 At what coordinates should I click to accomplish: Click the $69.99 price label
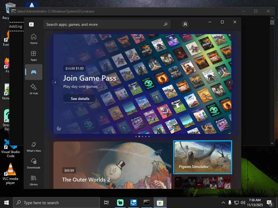69,171
